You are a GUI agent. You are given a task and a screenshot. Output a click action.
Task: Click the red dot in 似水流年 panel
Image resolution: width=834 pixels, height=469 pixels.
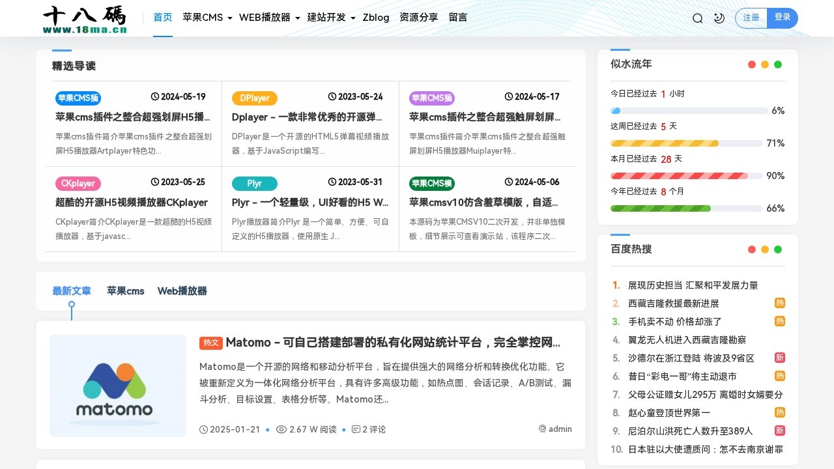tap(752, 64)
